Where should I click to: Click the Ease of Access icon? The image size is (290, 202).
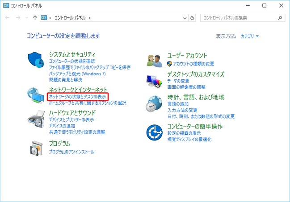coord(154,132)
